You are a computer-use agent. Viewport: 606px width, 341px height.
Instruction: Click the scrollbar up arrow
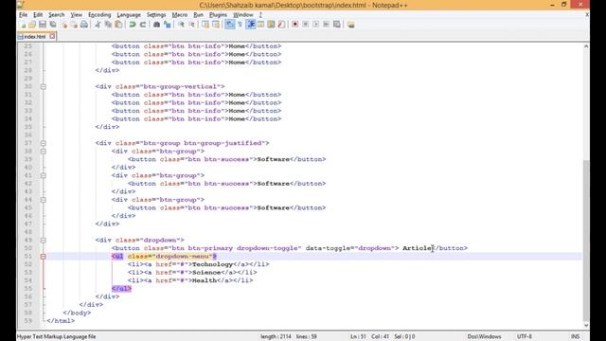click(x=586, y=46)
